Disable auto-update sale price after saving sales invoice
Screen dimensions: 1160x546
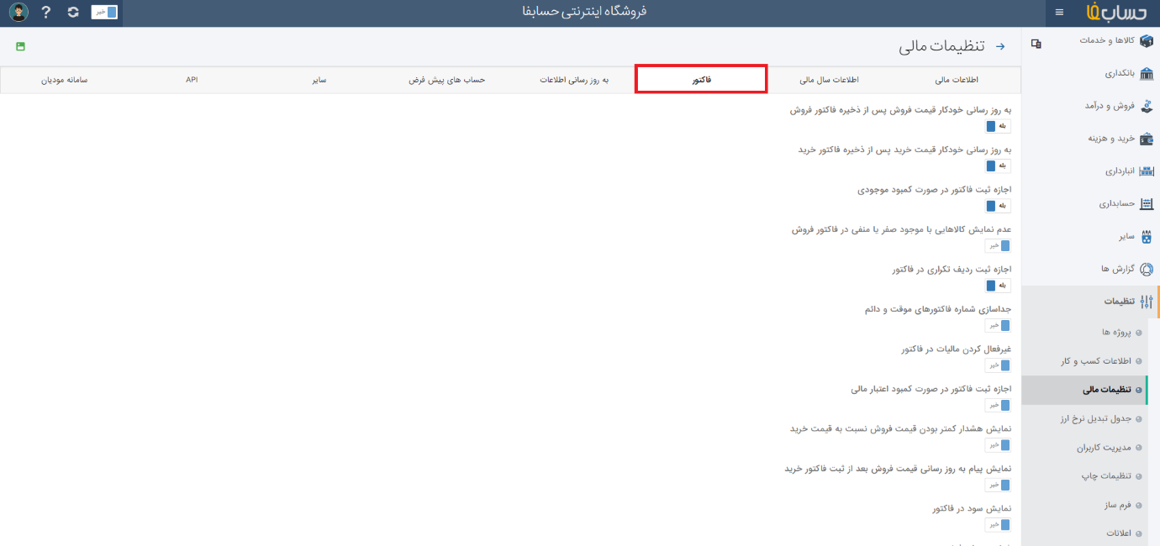point(998,126)
